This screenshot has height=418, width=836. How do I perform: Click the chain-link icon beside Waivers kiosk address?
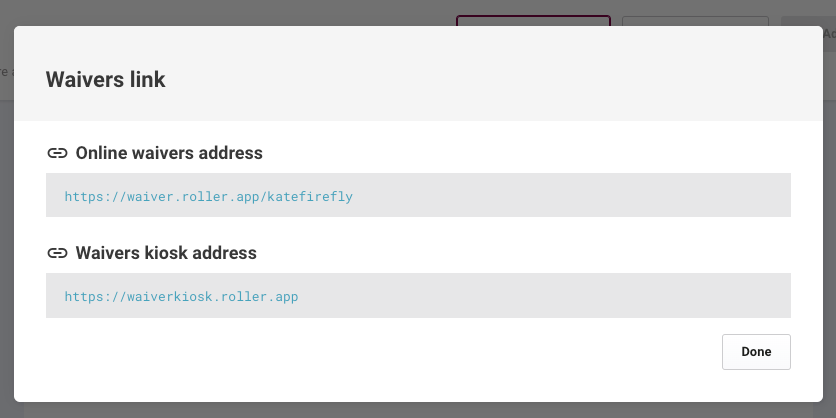[57, 253]
